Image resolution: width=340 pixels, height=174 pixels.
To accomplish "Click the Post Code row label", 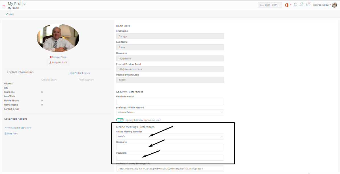I will 9,92.
